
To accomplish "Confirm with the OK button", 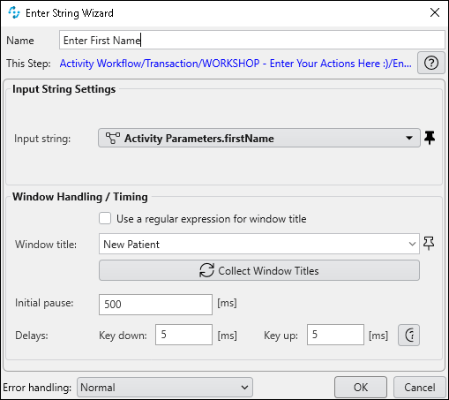I will pos(361,388).
